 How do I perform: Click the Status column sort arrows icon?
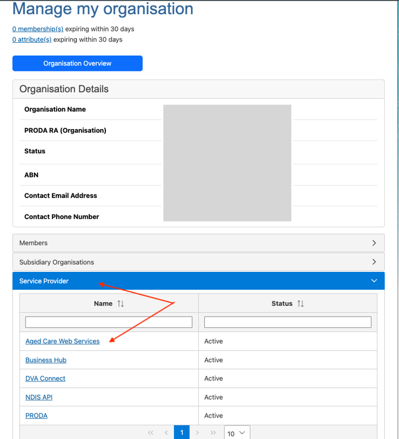coord(301,303)
